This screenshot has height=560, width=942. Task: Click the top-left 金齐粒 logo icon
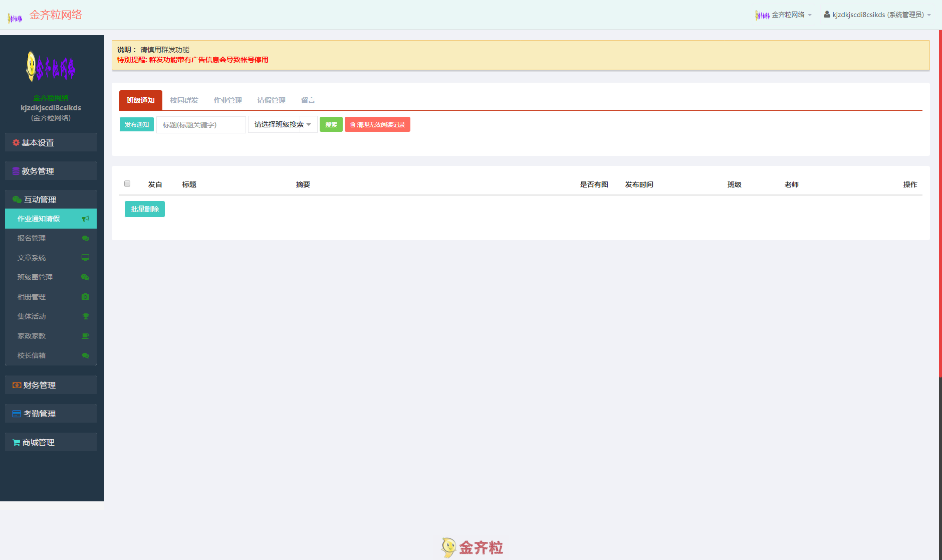(15, 18)
